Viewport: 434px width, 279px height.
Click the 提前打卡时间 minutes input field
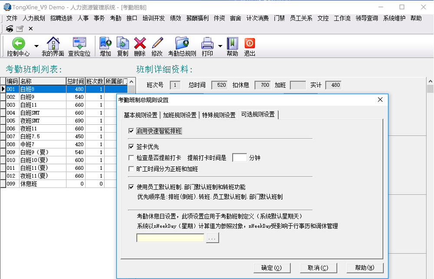tap(240, 158)
